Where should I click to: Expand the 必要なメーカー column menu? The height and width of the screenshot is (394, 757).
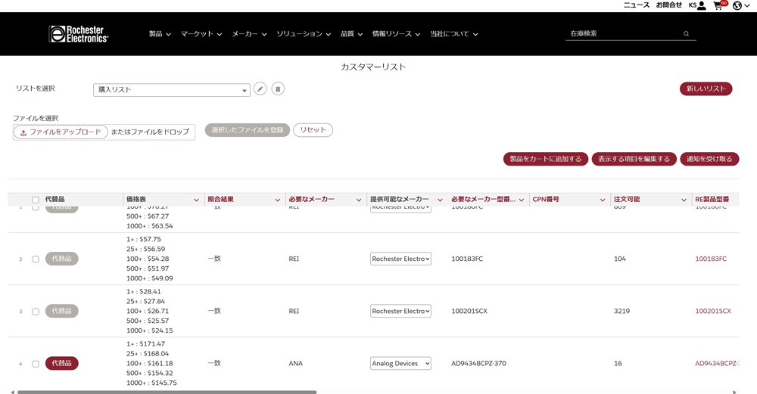[358, 200]
